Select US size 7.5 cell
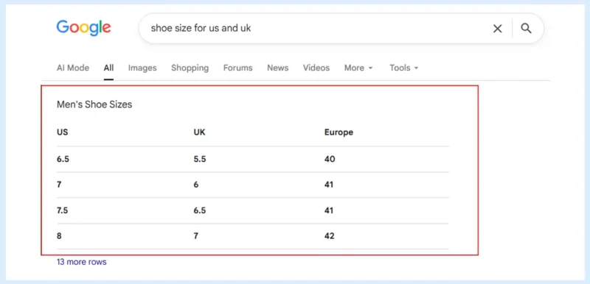 pyautogui.click(x=62, y=210)
